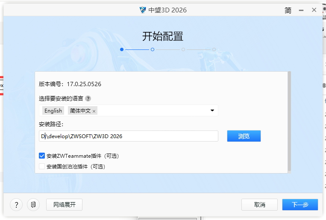Image resolution: width=326 pixels, height=220 pixels.
Task: Click the 取消 cancel button
Action: pos(259,205)
